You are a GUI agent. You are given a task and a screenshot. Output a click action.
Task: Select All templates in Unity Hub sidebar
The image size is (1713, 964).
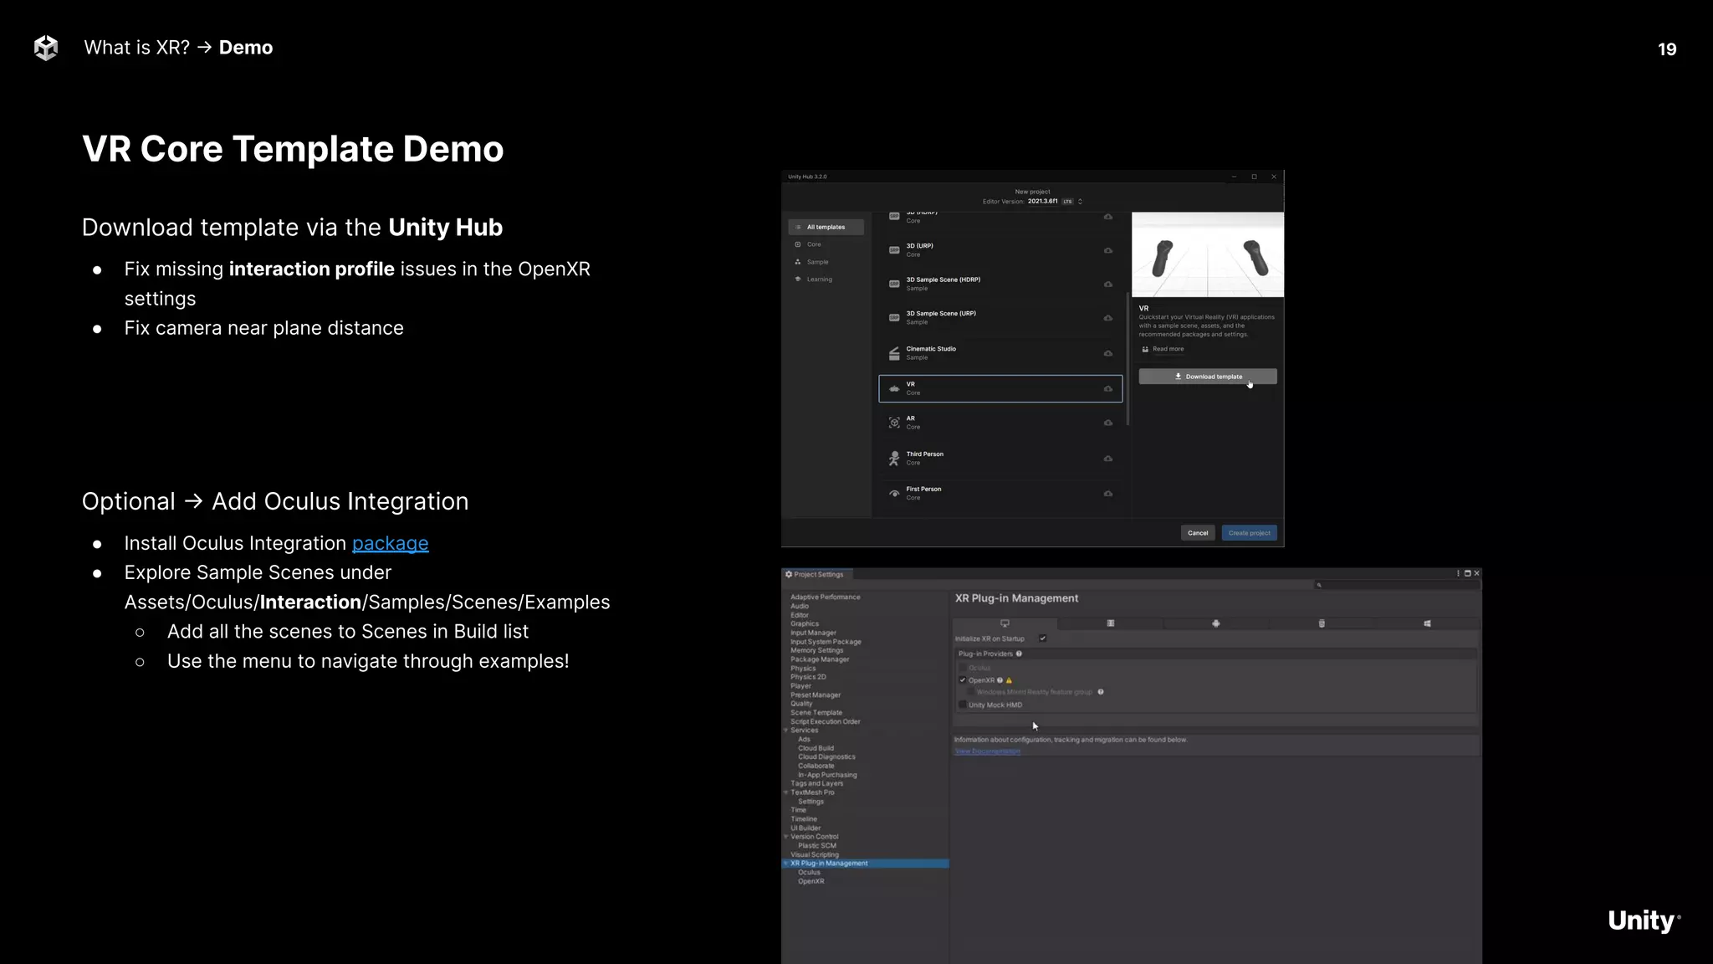pos(826,228)
